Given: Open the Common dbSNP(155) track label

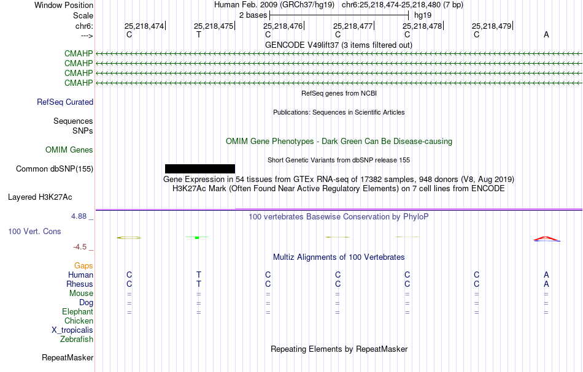Looking at the screenshot, I should 55,169.
